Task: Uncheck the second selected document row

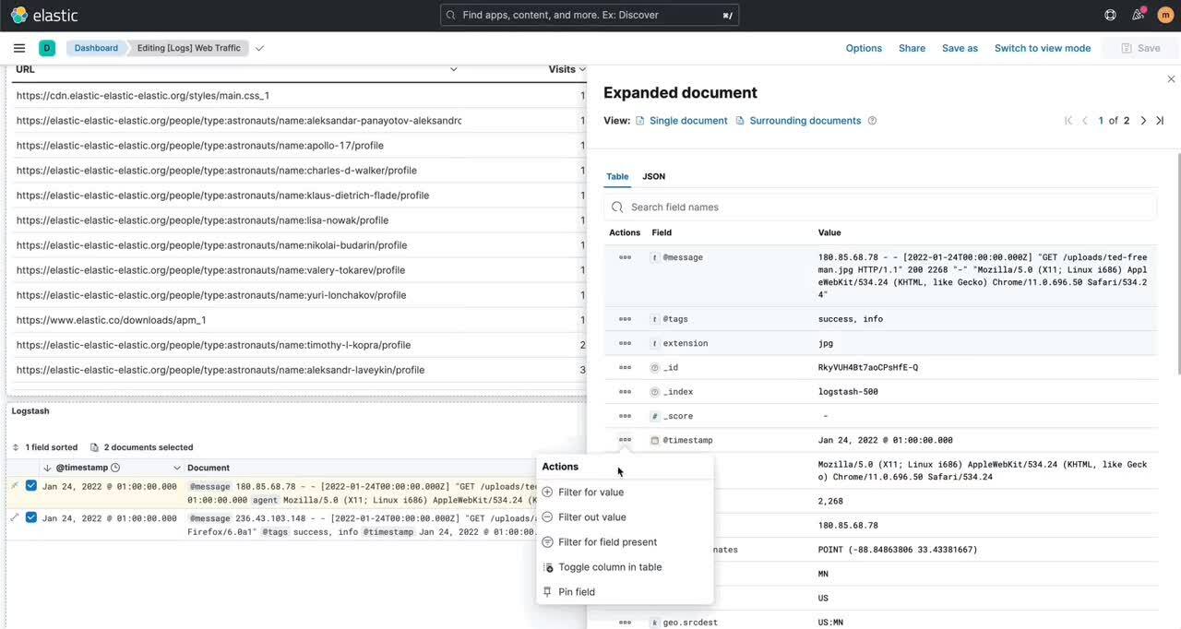Action: pyautogui.click(x=30, y=517)
